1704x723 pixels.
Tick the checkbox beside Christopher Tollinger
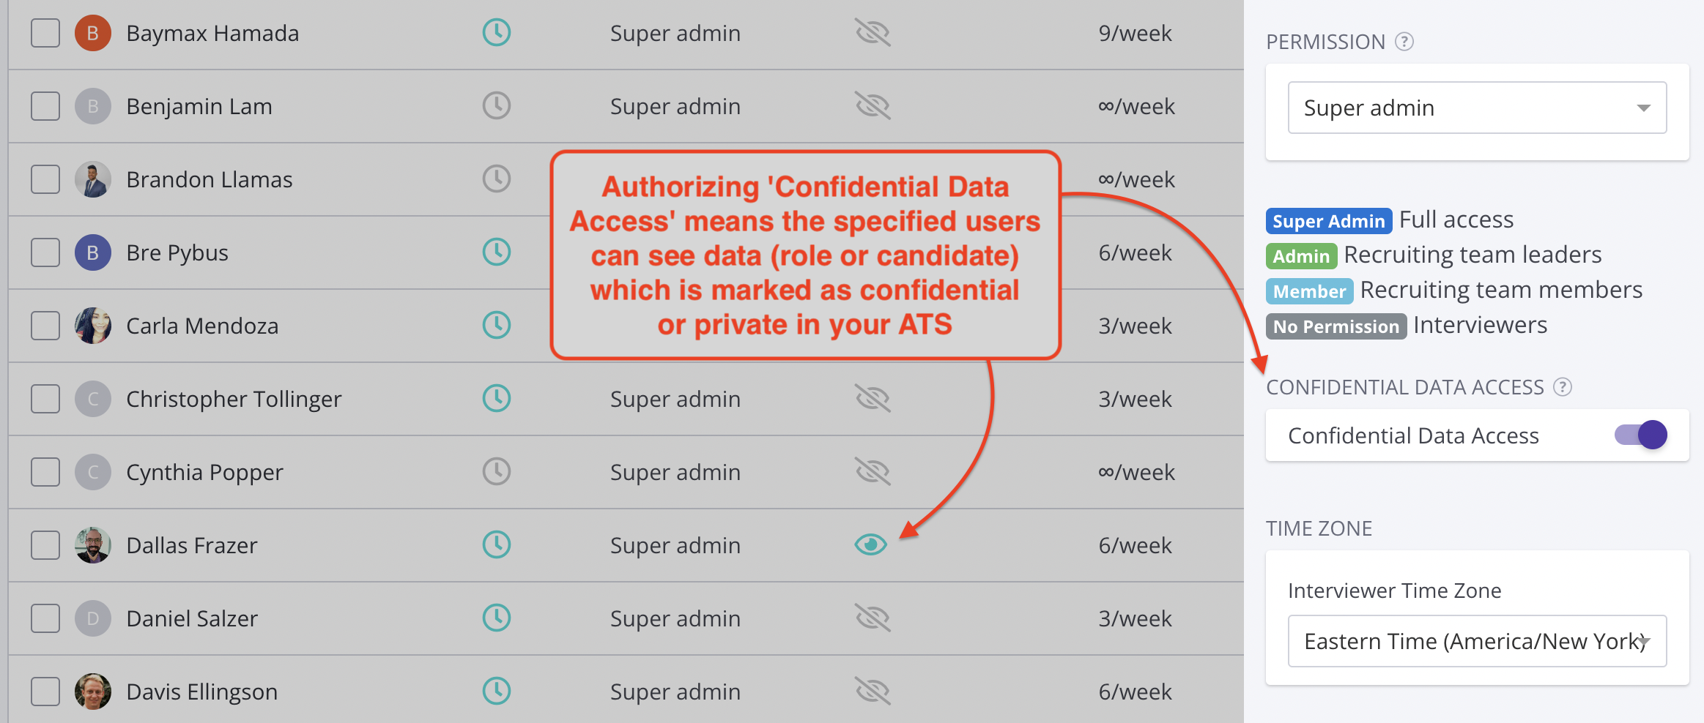[45, 399]
